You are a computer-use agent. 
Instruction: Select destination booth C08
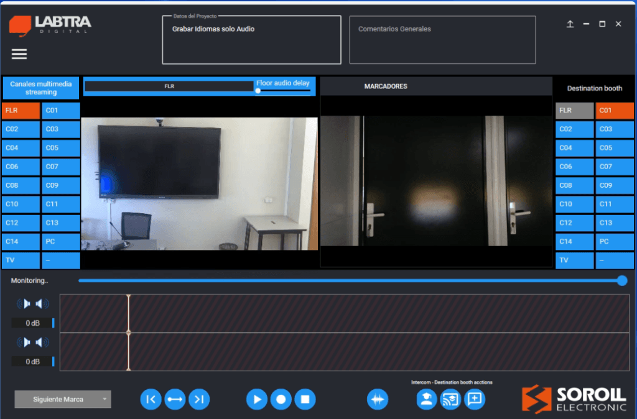(x=574, y=185)
